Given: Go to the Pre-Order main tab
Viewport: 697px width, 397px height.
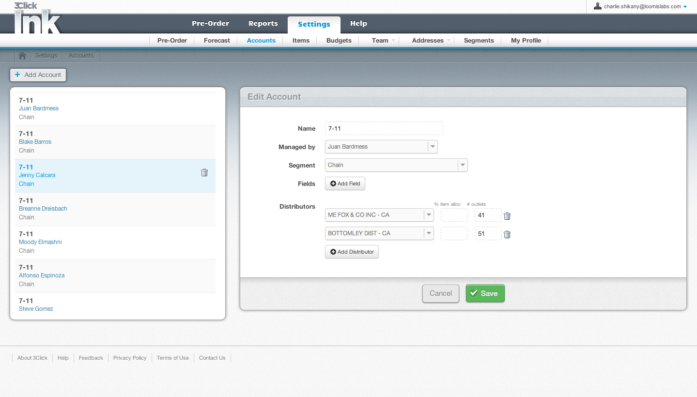Looking at the screenshot, I should click(x=210, y=23).
